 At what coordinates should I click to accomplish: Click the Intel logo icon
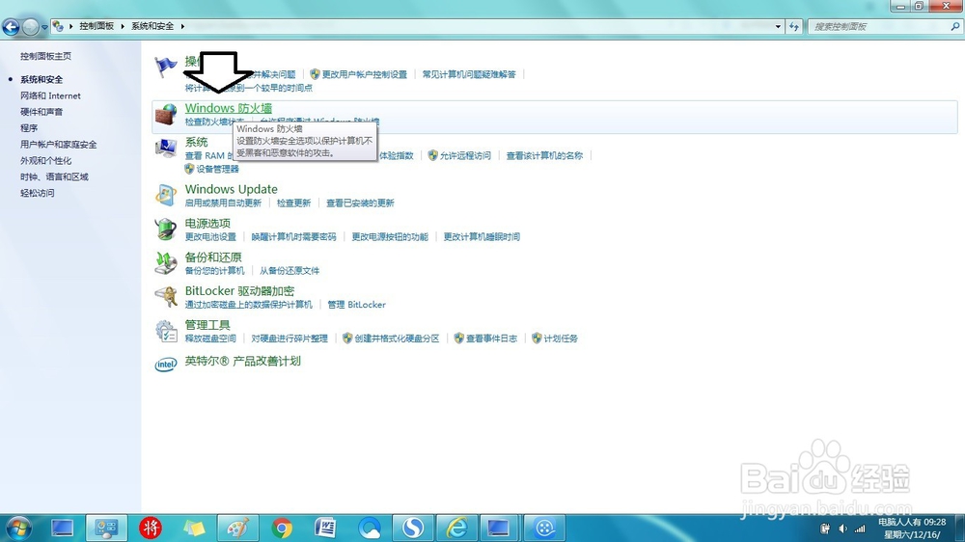click(x=166, y=365)
